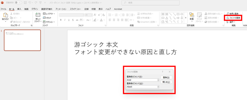Screen dimensions: 247x100
Task: Open Select (選択) dropdown in editing group
Action: click(231, 22)
